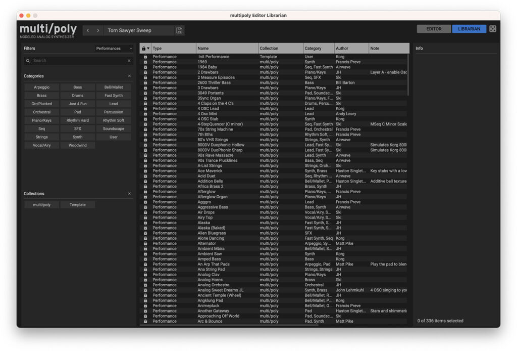This screenshot has height=351, width=517.
Task: Filter by the Woodwind category button
Action: 78,145
